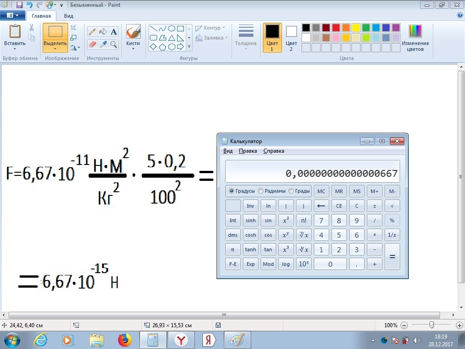
Task: Choose the Fill bucket tool
Action: coord(103,32)
